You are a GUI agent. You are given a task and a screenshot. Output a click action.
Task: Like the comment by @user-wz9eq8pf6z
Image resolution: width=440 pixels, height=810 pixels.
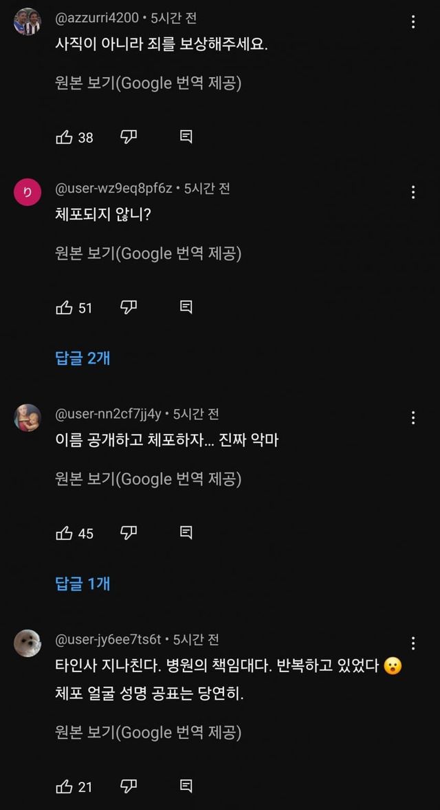(x=64, y=307)
